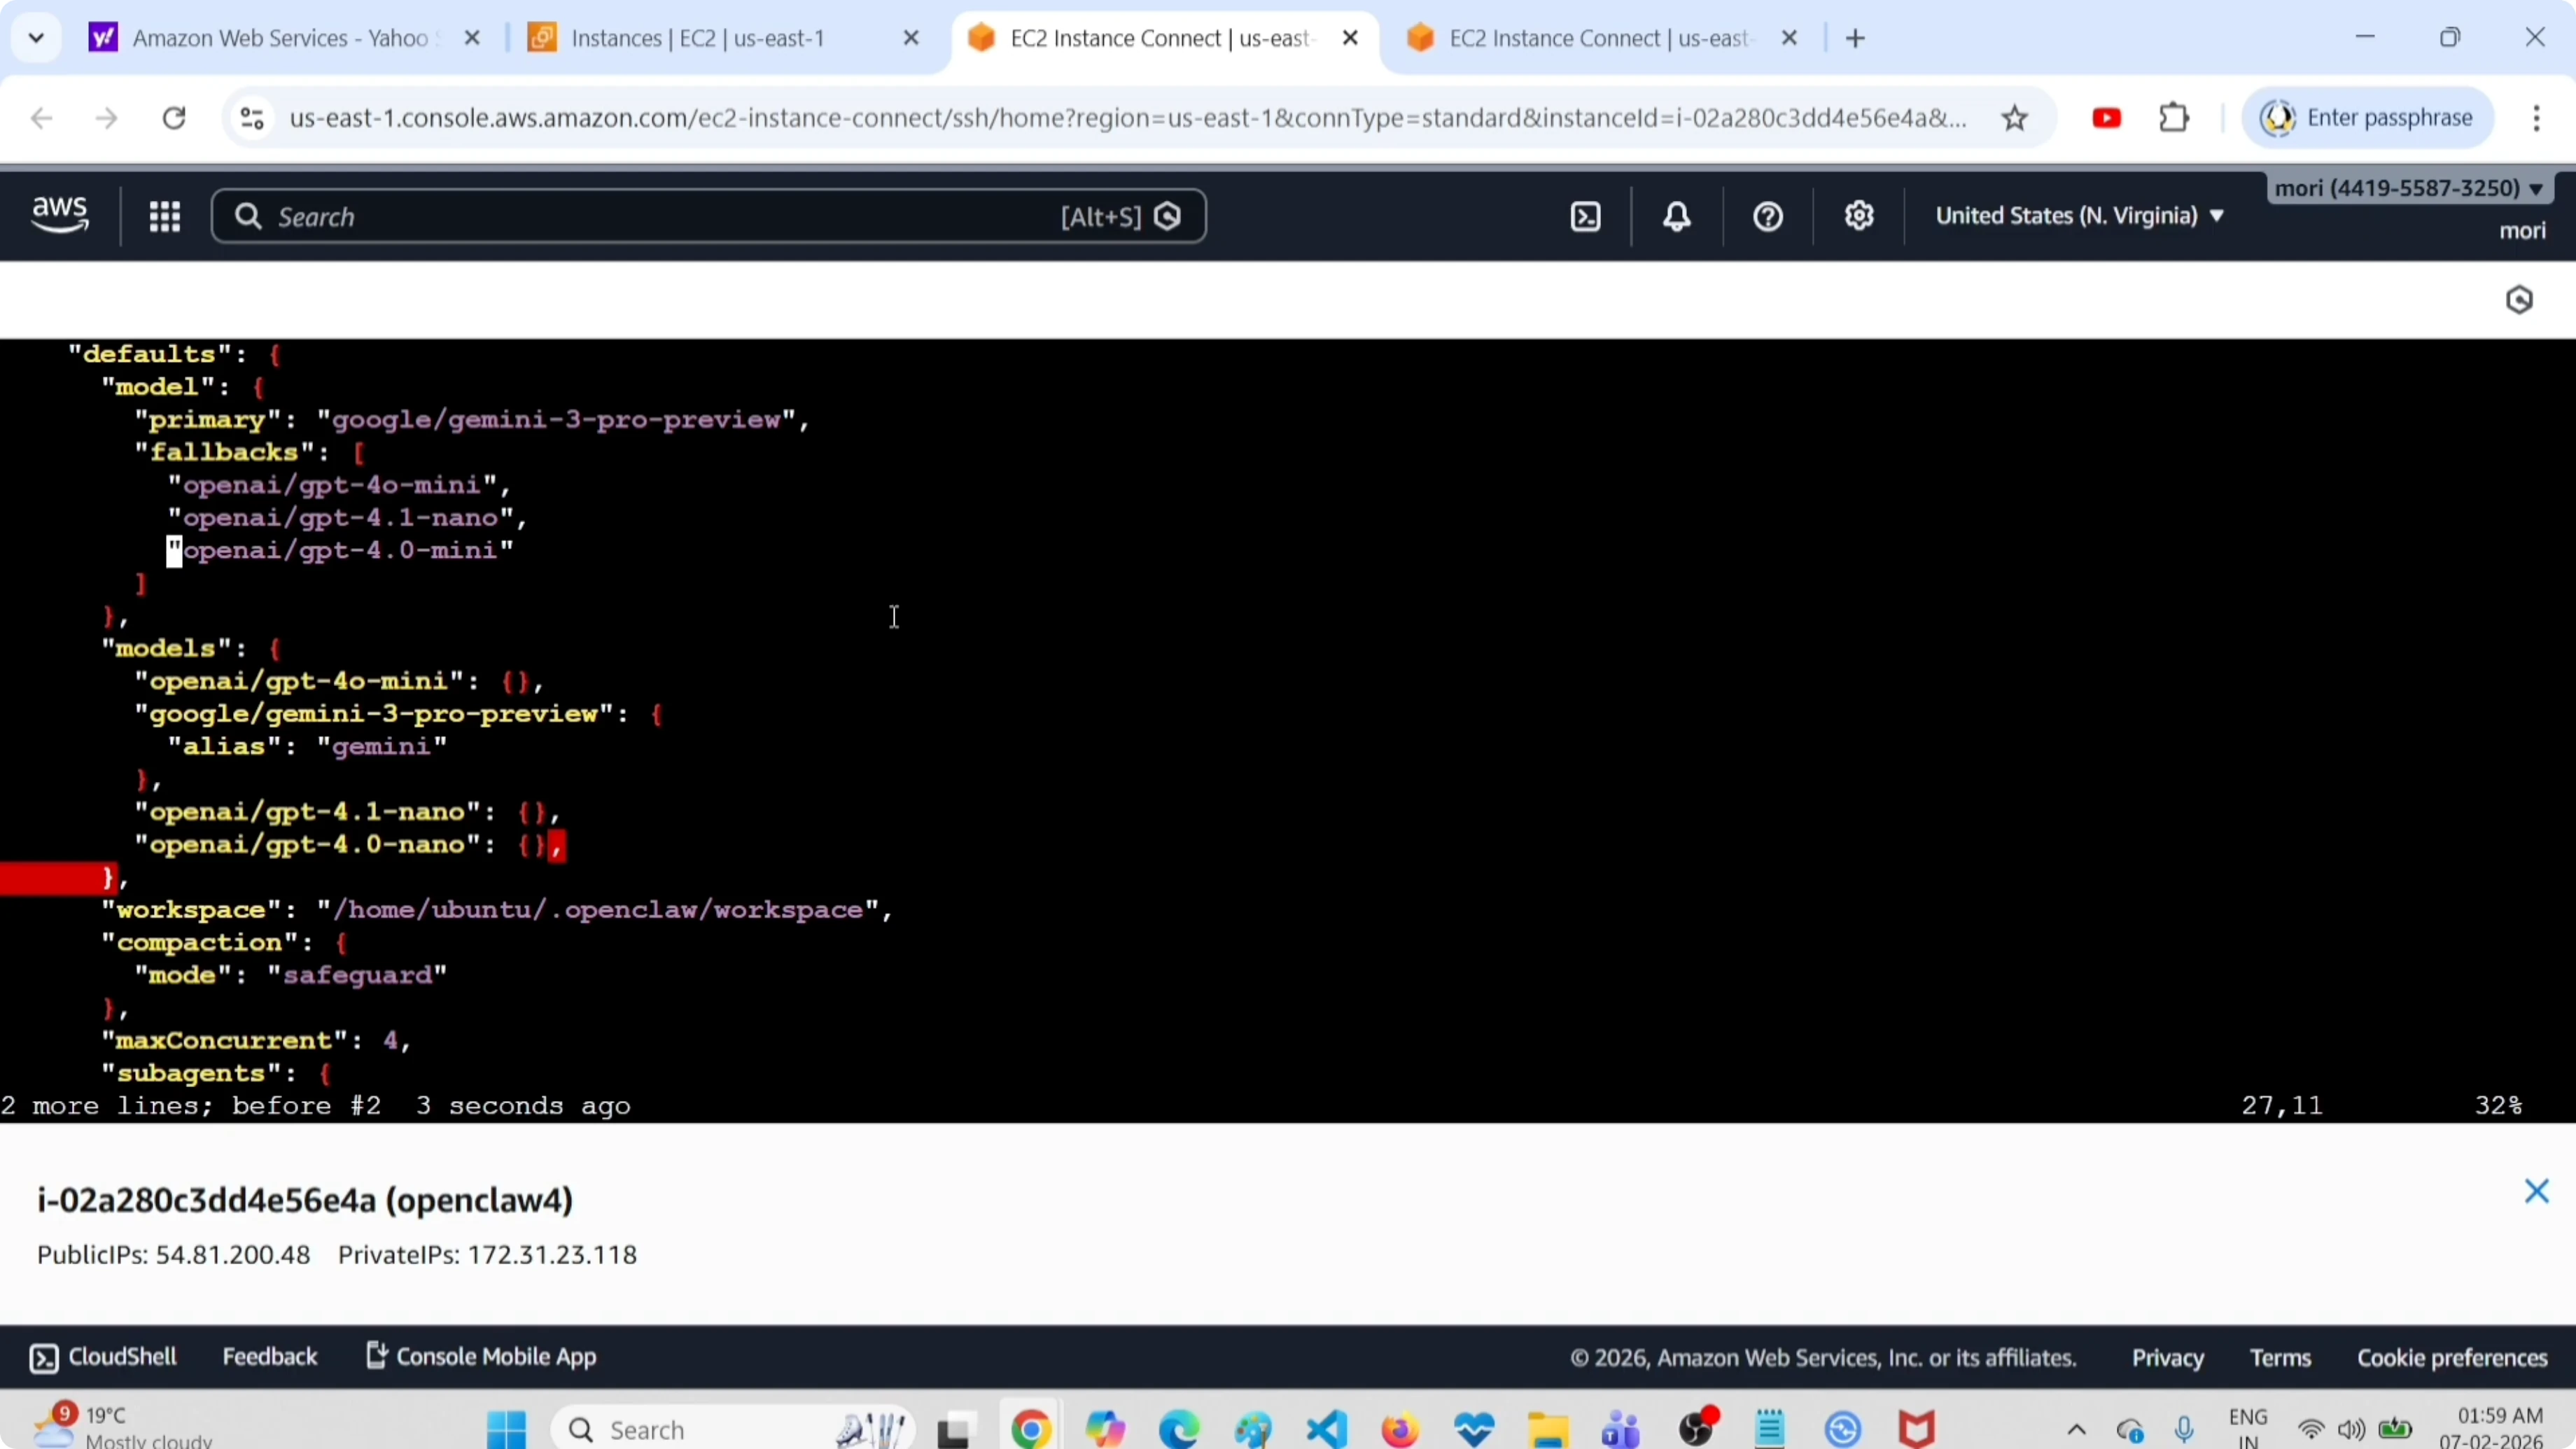Screen dimensions: 2576x1449
Task: Open the browser extensions puzzle icon
Action: [2174, 119]
